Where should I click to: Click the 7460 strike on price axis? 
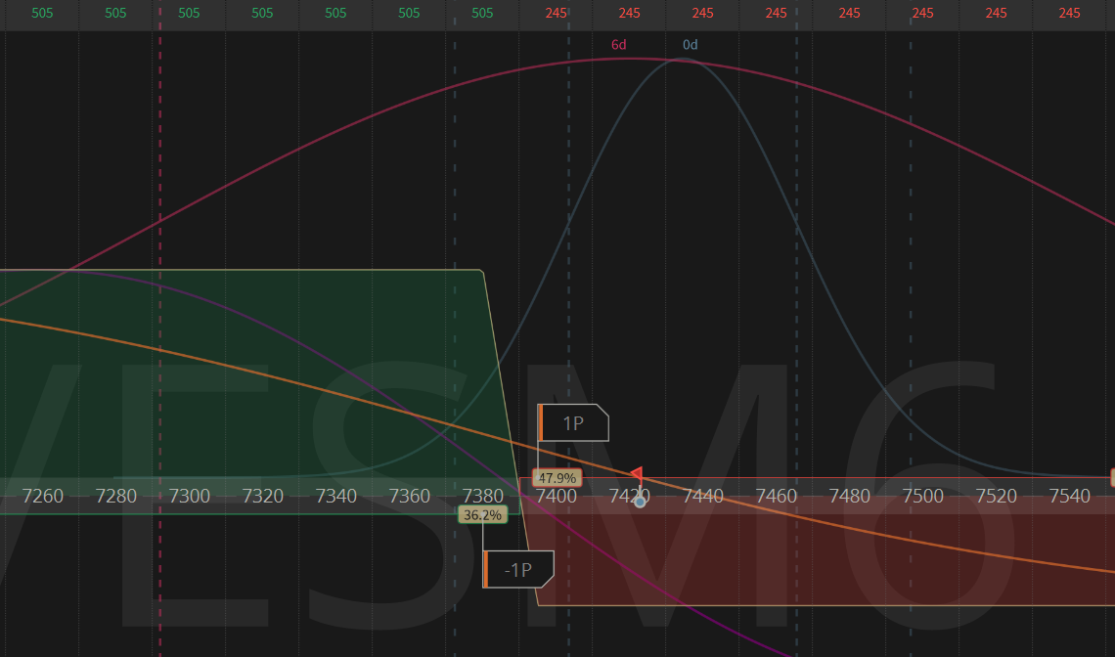click(x=776, y=496)
